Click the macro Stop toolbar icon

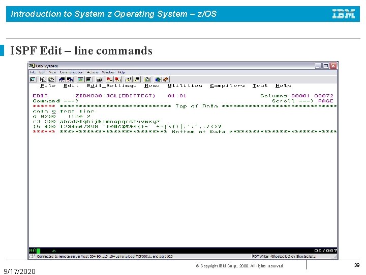pyautogui.click(x=118, y=79)
